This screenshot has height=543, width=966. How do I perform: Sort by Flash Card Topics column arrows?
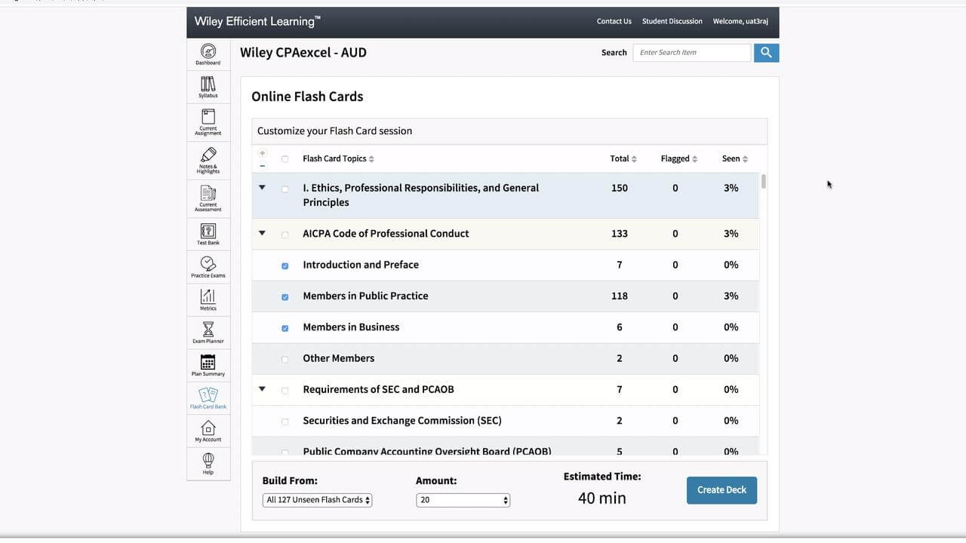pyautogui.click(x=371, y=159)
